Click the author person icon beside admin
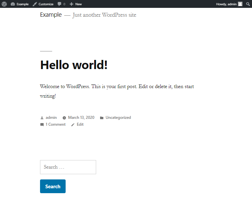This screenshot has width=252, height=202. pyautogui.click(x=42, y=118)
